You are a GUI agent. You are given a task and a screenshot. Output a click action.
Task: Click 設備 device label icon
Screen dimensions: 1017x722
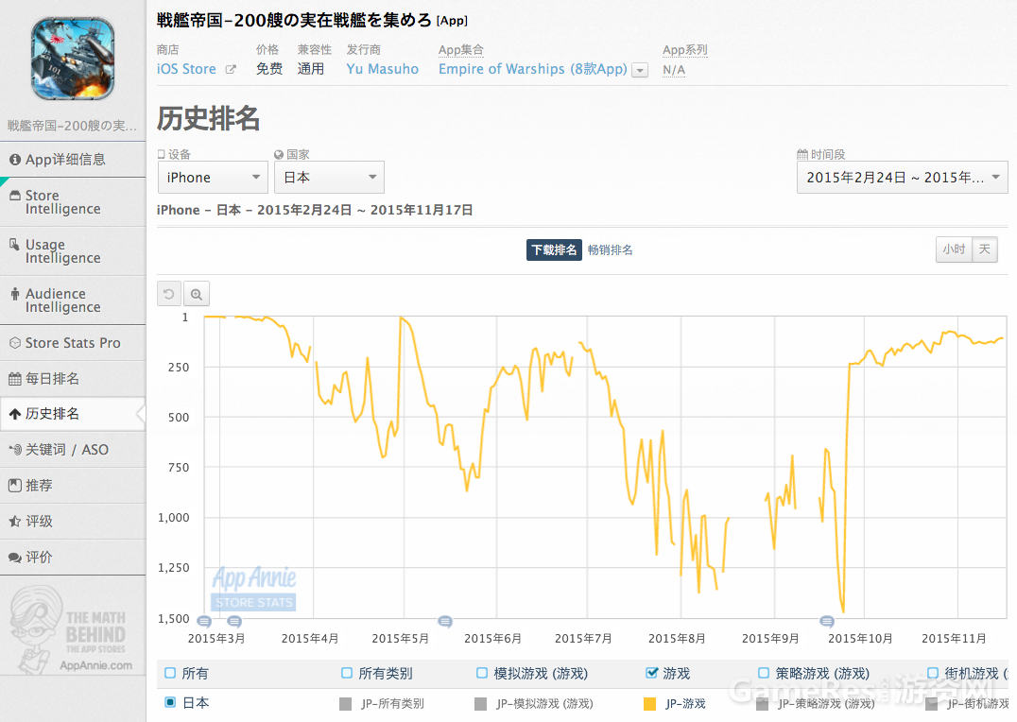162,154
